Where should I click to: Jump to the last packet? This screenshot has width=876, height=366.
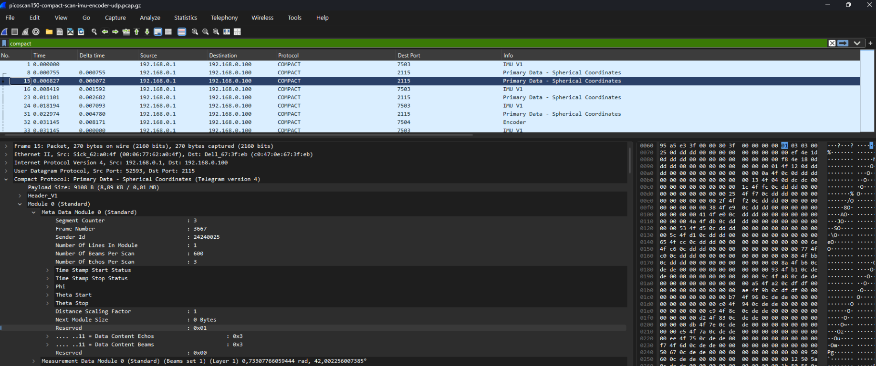147,32
